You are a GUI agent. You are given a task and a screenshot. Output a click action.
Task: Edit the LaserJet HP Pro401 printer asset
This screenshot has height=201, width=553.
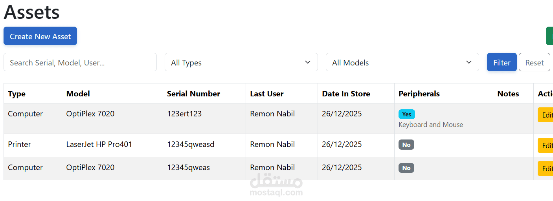[546, 145]
